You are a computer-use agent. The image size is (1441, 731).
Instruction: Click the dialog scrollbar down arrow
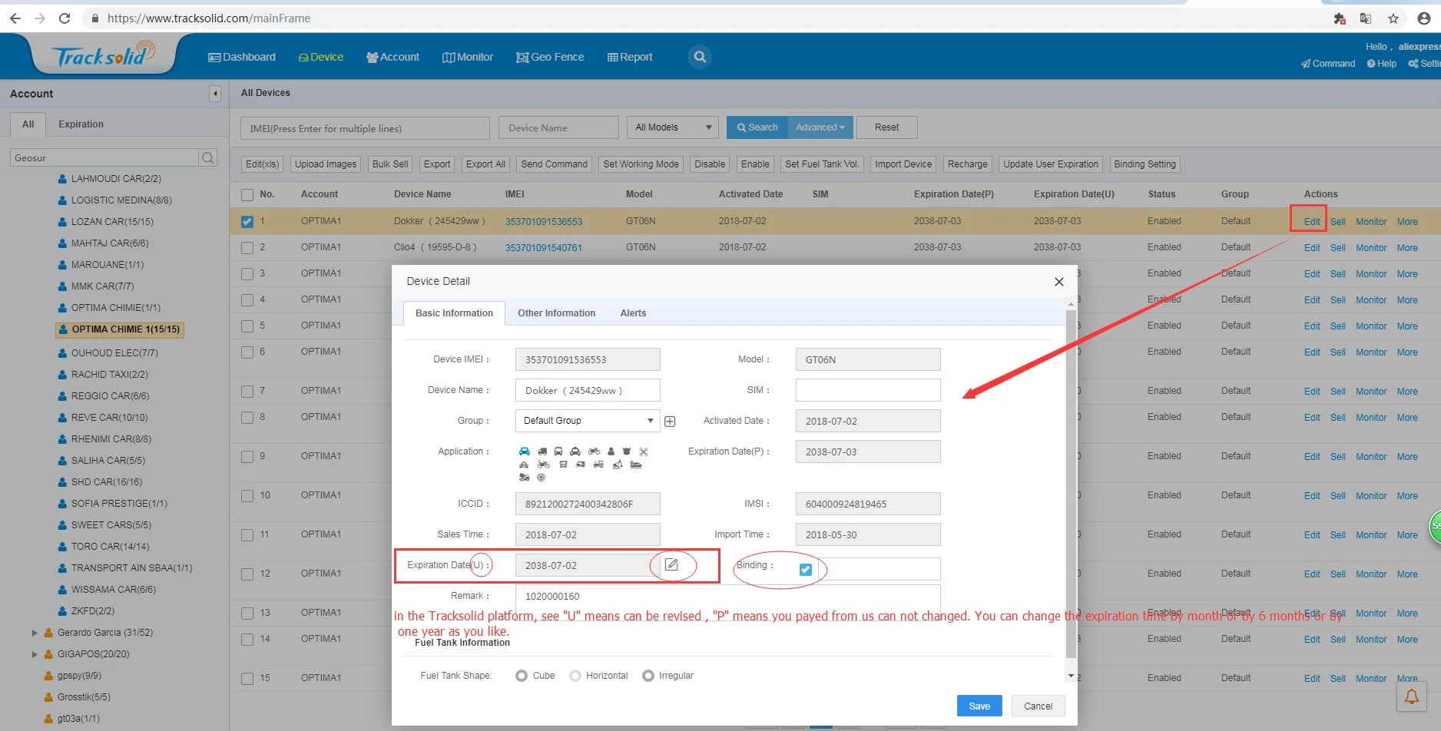(x=1071, y=676)
